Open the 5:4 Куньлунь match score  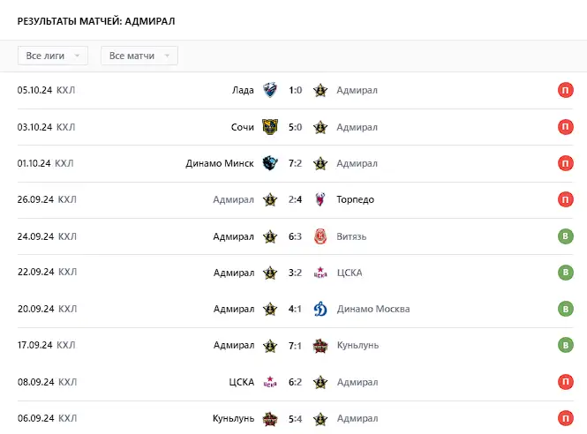pos(295,419)
